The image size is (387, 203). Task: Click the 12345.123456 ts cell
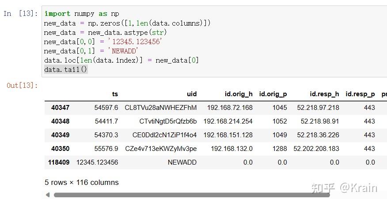[x=97, y=162]
